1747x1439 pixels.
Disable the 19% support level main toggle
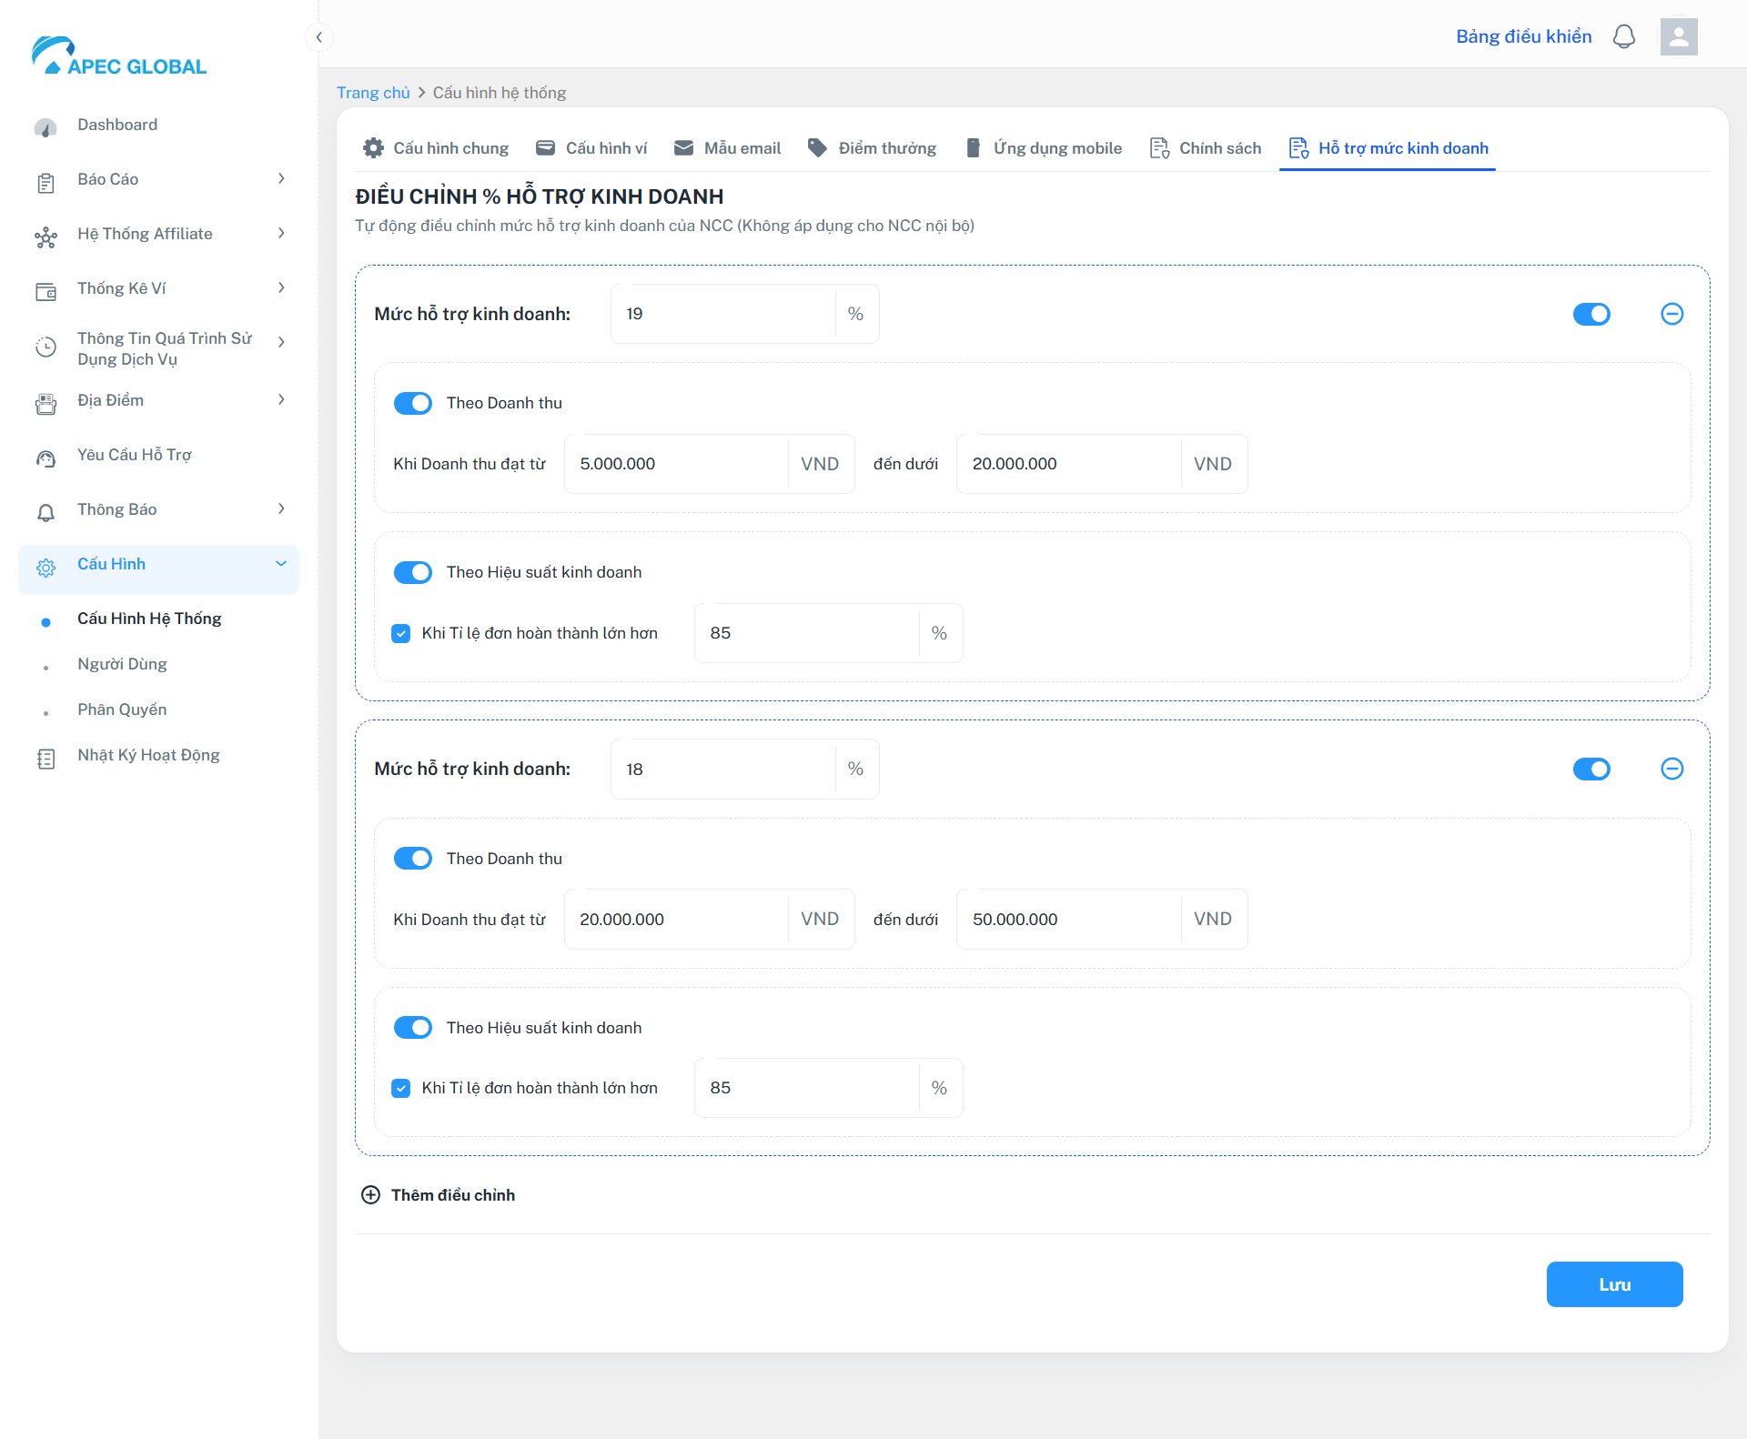pos(1591,314)
